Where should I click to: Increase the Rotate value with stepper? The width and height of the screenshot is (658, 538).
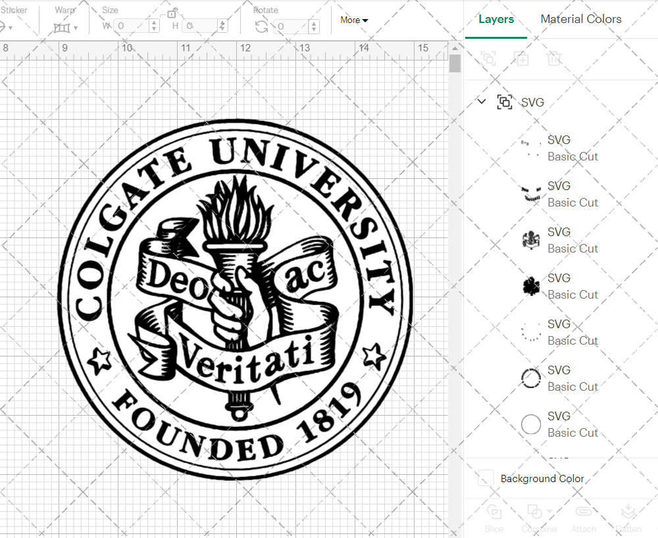pos(313,23)
